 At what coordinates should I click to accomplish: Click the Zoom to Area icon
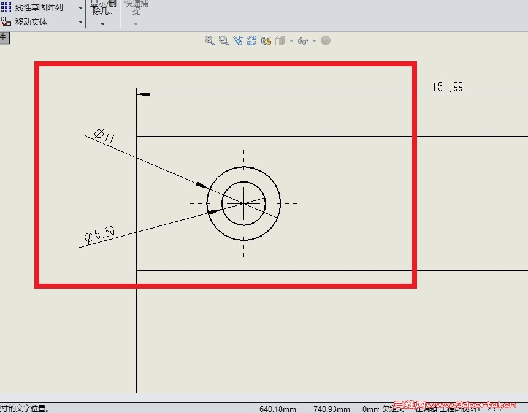click(x=224, y=40)
